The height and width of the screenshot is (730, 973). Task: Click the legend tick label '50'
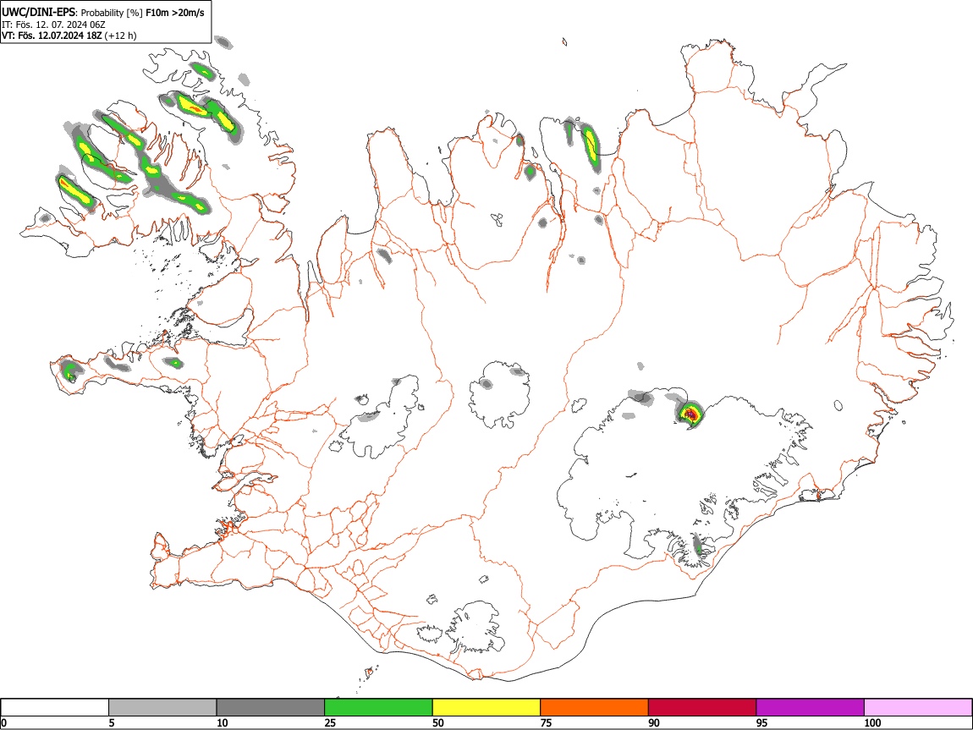[438, 723]
